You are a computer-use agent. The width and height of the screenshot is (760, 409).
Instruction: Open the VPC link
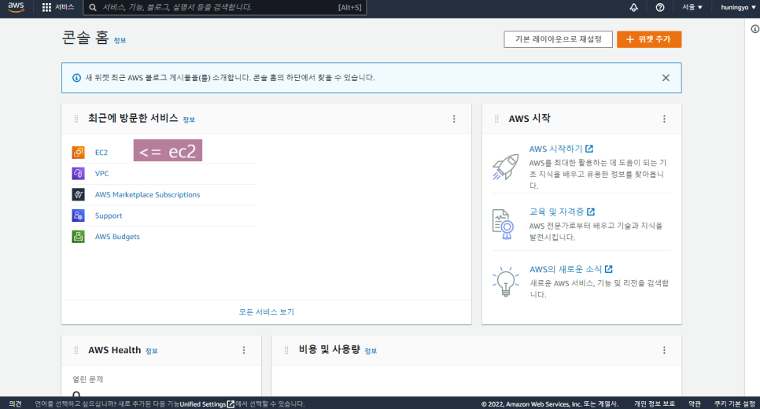[x=101, y=174]
